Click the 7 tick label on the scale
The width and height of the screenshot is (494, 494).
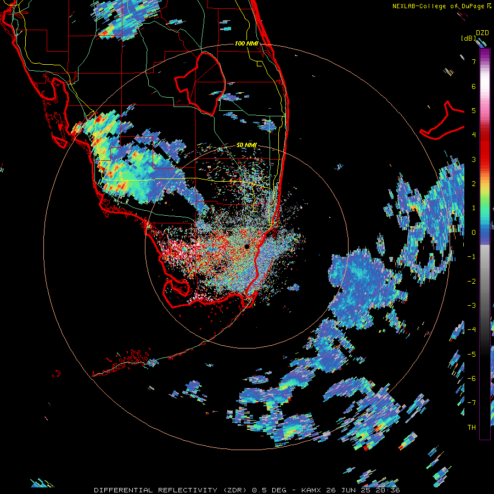click(x=474, y=61)
